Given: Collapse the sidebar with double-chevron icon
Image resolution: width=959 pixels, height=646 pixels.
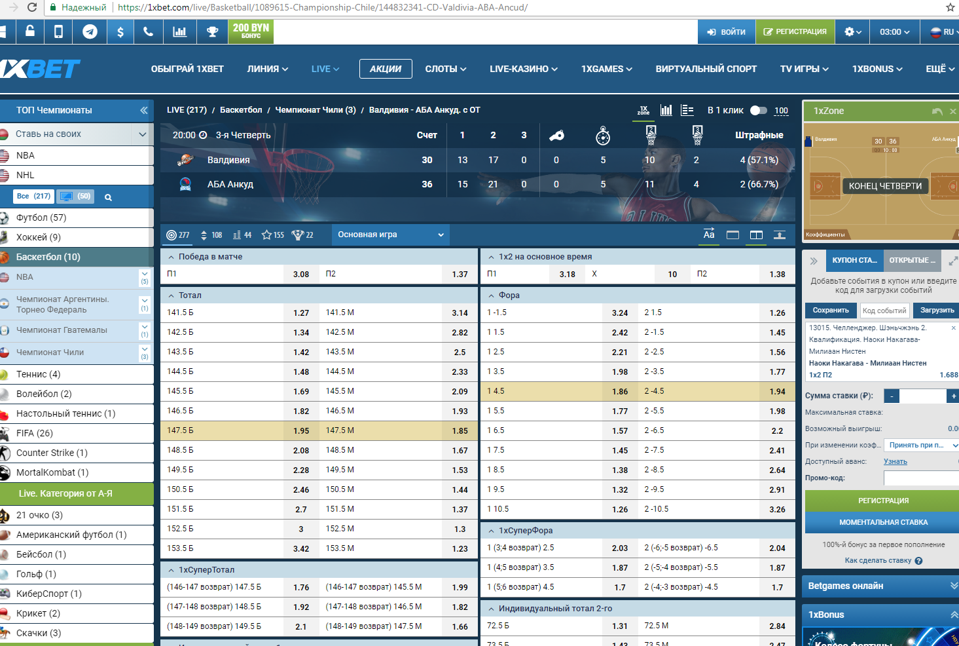Looking at the screenshot, I should coord(143,110).
